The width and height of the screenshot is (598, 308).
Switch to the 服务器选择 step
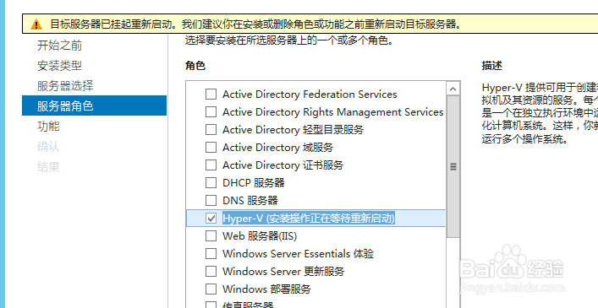[65, 85]
